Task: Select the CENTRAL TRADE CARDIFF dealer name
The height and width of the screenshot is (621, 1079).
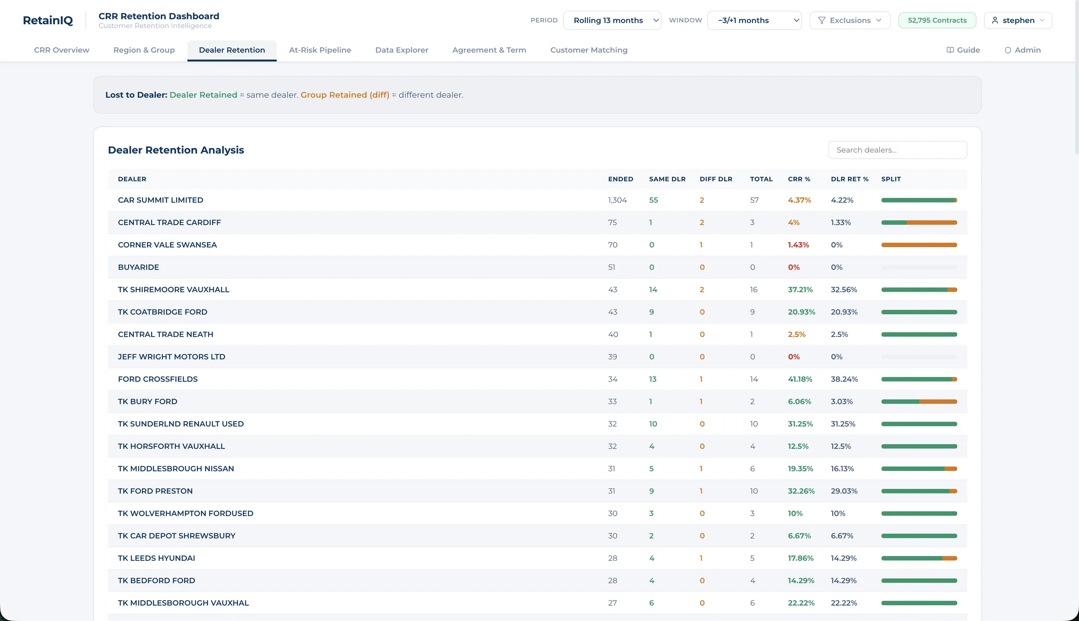Action: click(169, 222)
